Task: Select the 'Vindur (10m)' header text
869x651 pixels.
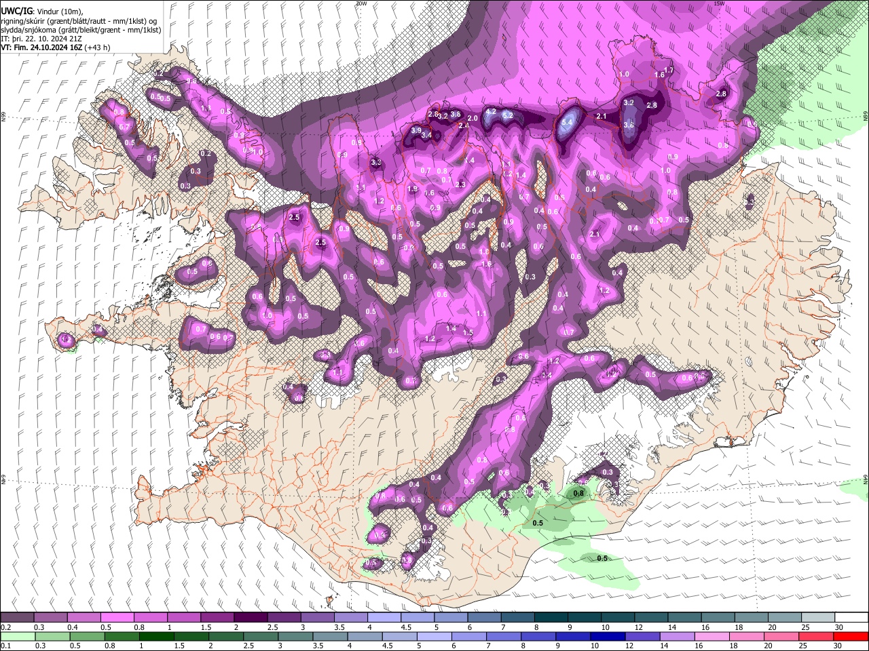Action: (x=59, y=11)
